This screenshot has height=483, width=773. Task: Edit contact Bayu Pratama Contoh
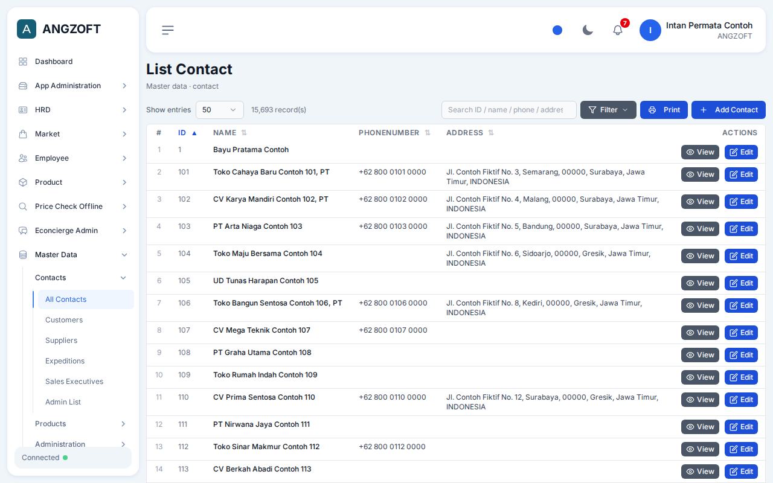(x=741, y=152)
